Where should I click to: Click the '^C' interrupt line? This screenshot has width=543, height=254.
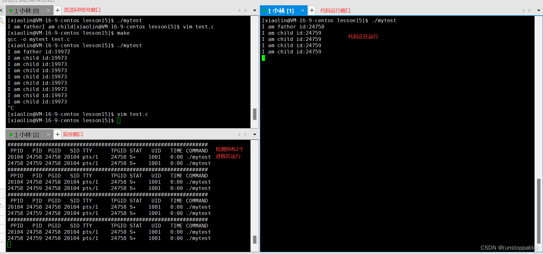click(x=11, y=108)
